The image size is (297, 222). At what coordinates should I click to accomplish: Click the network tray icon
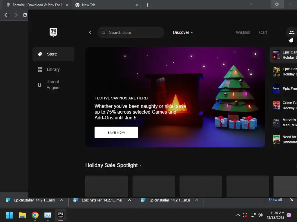click(x=253, y=215)
